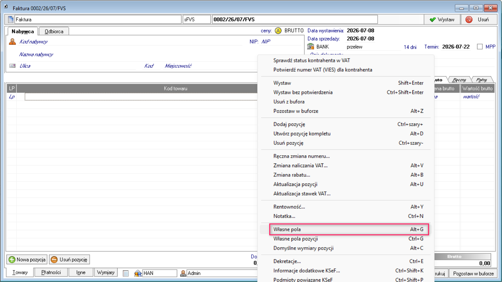Click the green plus Nowa pozycja icon
The width and height of the screenshot is (502, 282).
point(12,260)
